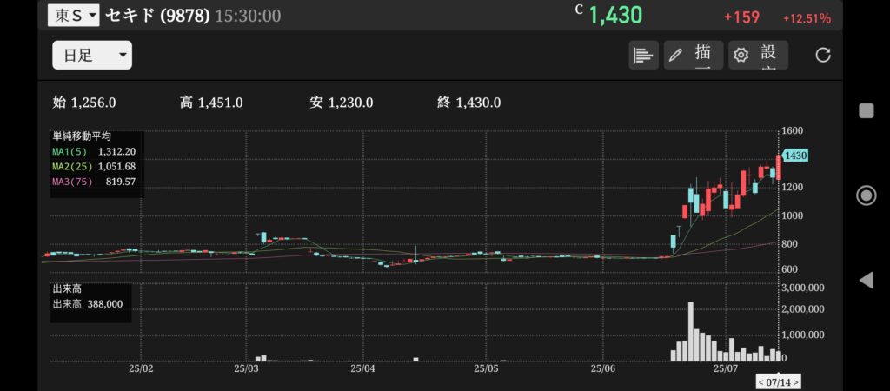Image resolution: width=890 pixels, height=391 pixels.
Task: Select the 1,430 green current price
Action: (615, 16)
